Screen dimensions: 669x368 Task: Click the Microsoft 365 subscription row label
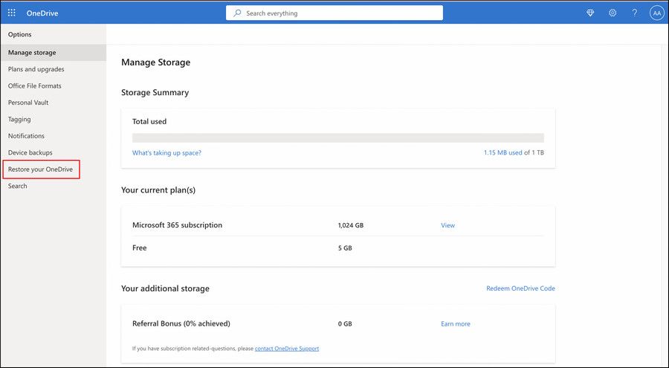click(x=177, y=225)
